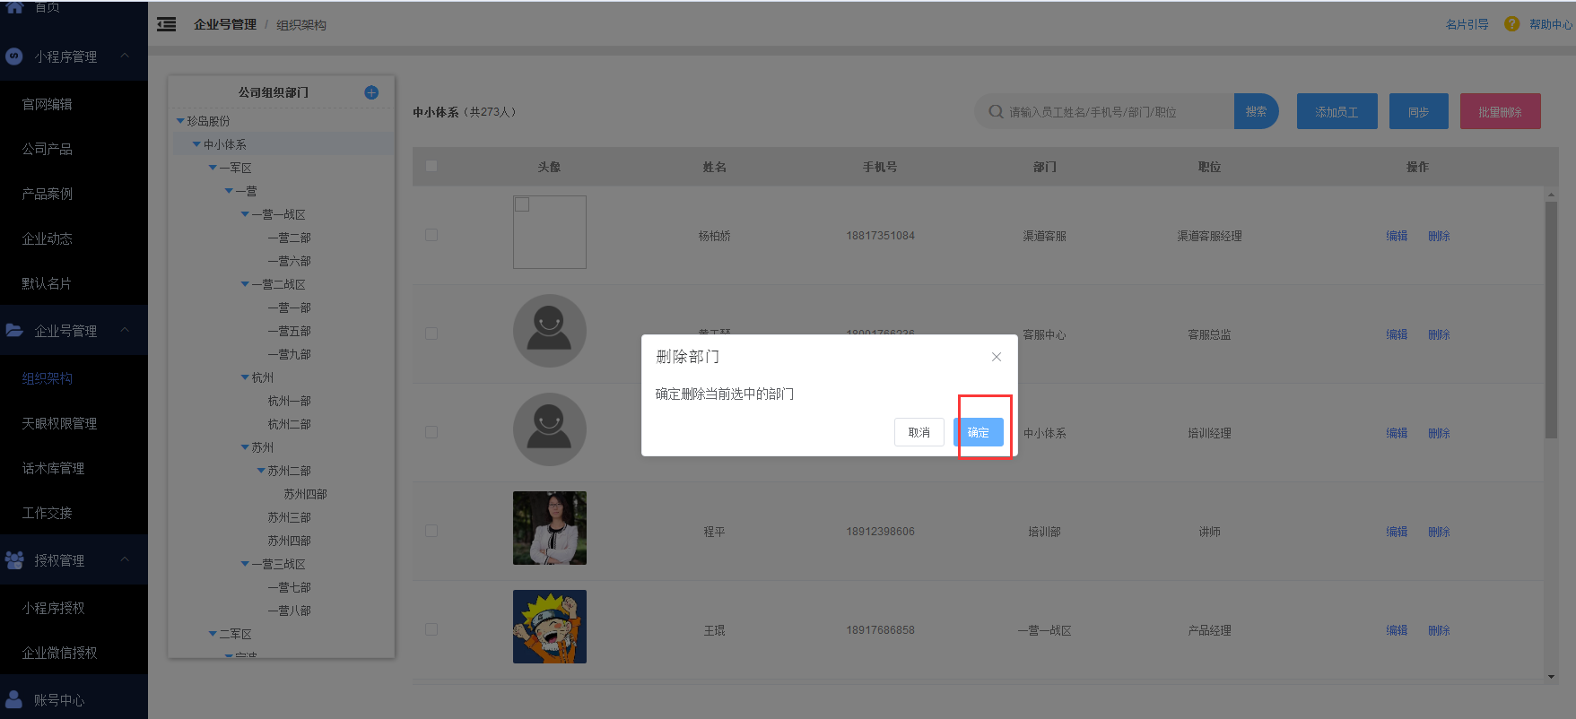Click the 企业号管理 folder icon in sidebar
Screen dimensions: 1576x719
pyautogui.click(x=14, y=331)
